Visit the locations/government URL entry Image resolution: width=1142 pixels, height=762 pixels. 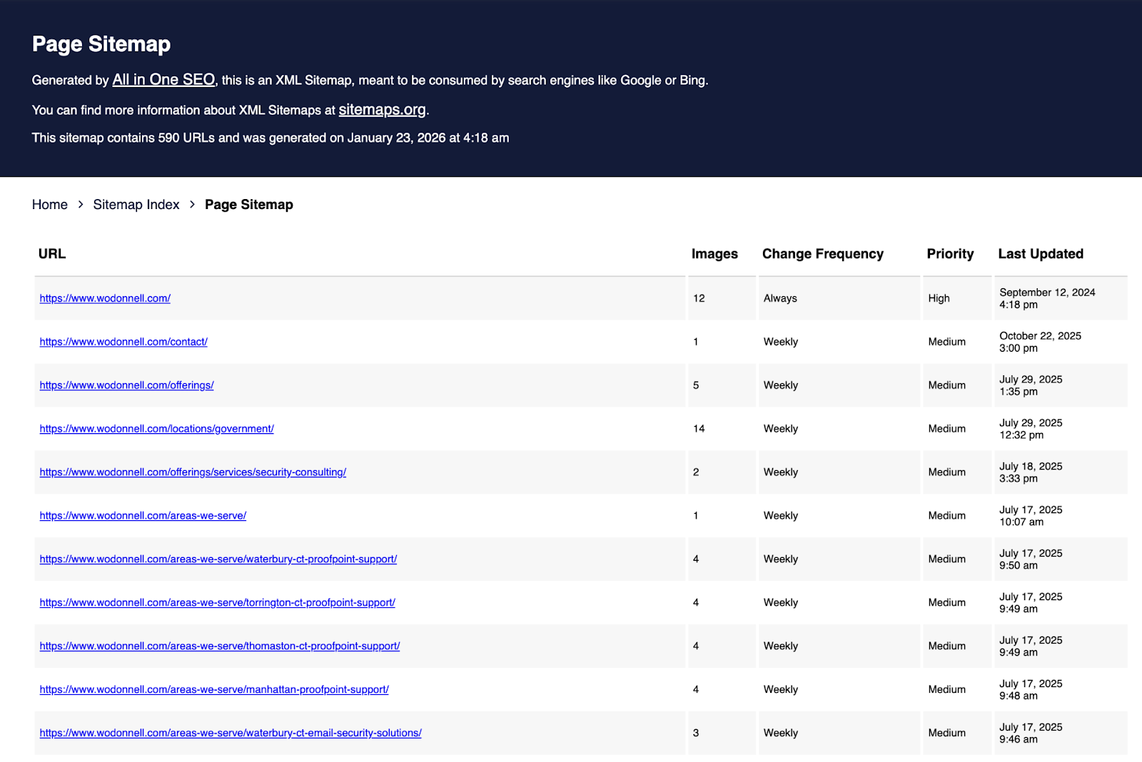coord(156,429)
